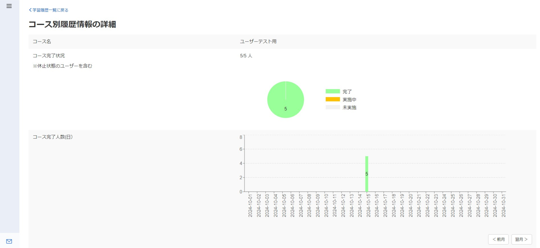Click the 2024-10-31 axis label
This screenshot has height=248, width=540.
pos(503,206)
